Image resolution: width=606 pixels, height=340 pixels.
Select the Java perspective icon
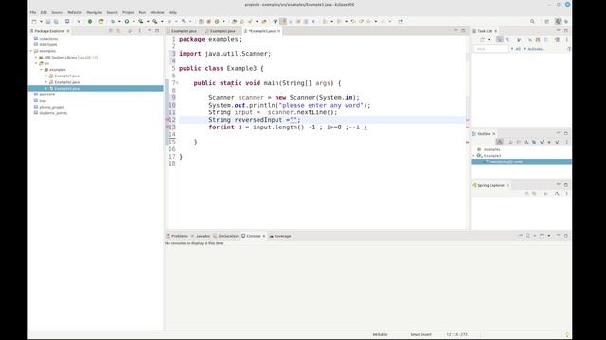(x=558, y=21)
